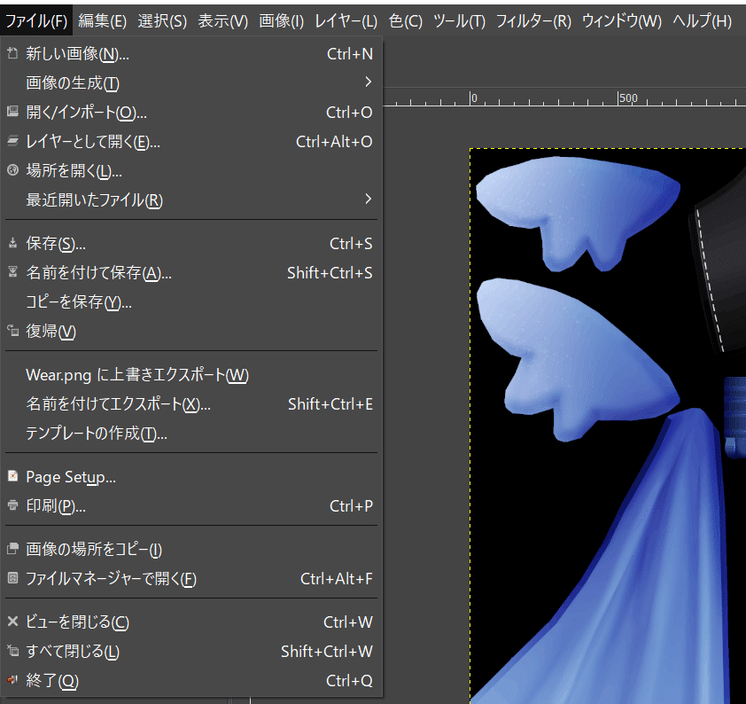Click the quit icon beside 終了(Q)
Screen dimensions: 746x704
(12, 680)
